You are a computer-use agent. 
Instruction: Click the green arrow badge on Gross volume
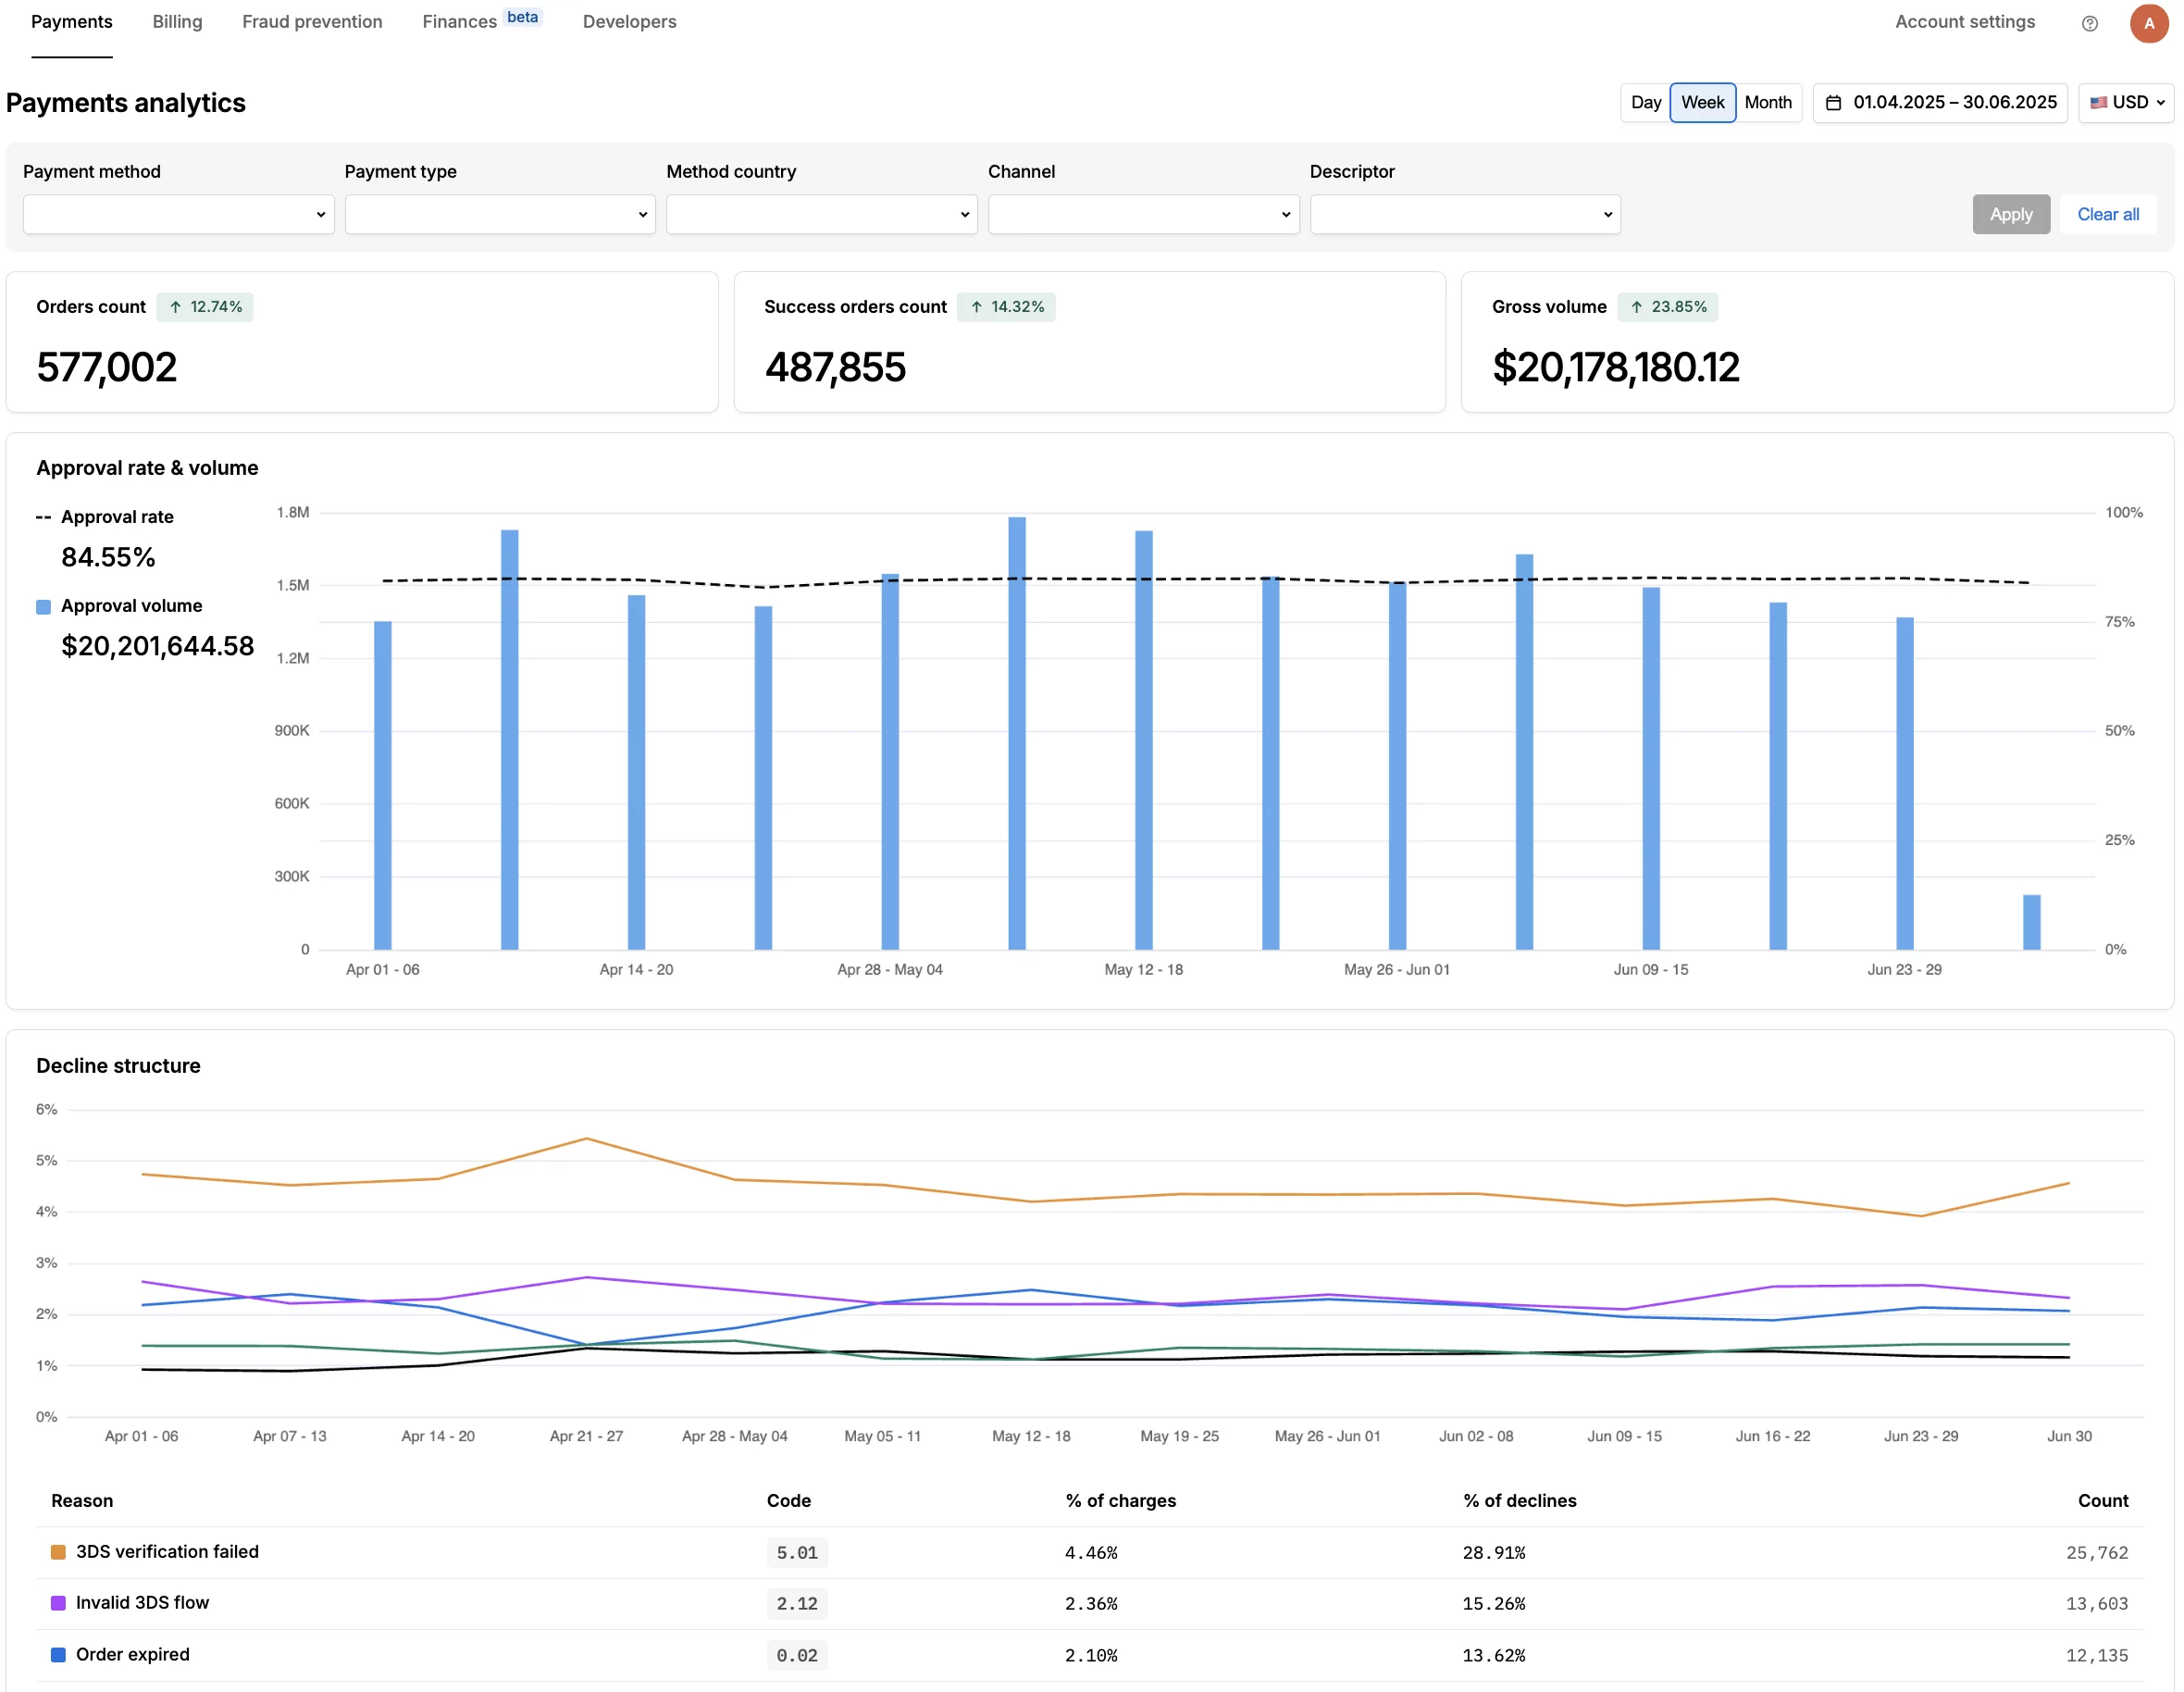[1668, 307]
